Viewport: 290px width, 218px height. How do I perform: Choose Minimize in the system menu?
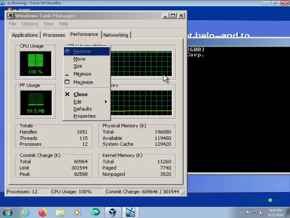coord(87,74)
